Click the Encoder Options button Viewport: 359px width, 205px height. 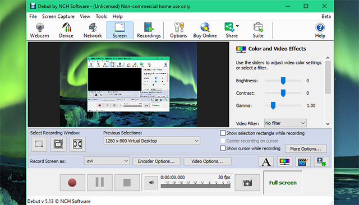tap(157, 161)
